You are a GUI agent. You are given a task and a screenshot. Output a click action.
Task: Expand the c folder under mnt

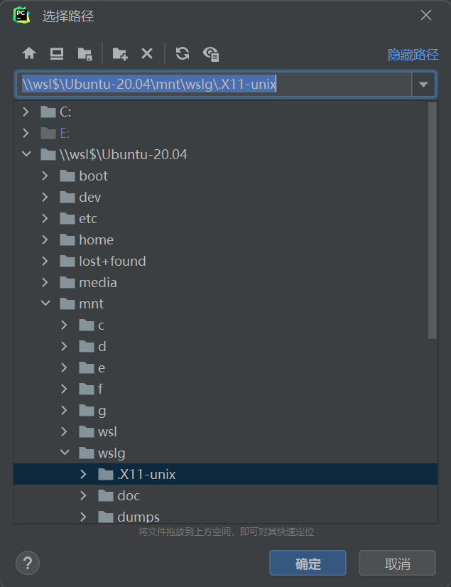(65, 325)
